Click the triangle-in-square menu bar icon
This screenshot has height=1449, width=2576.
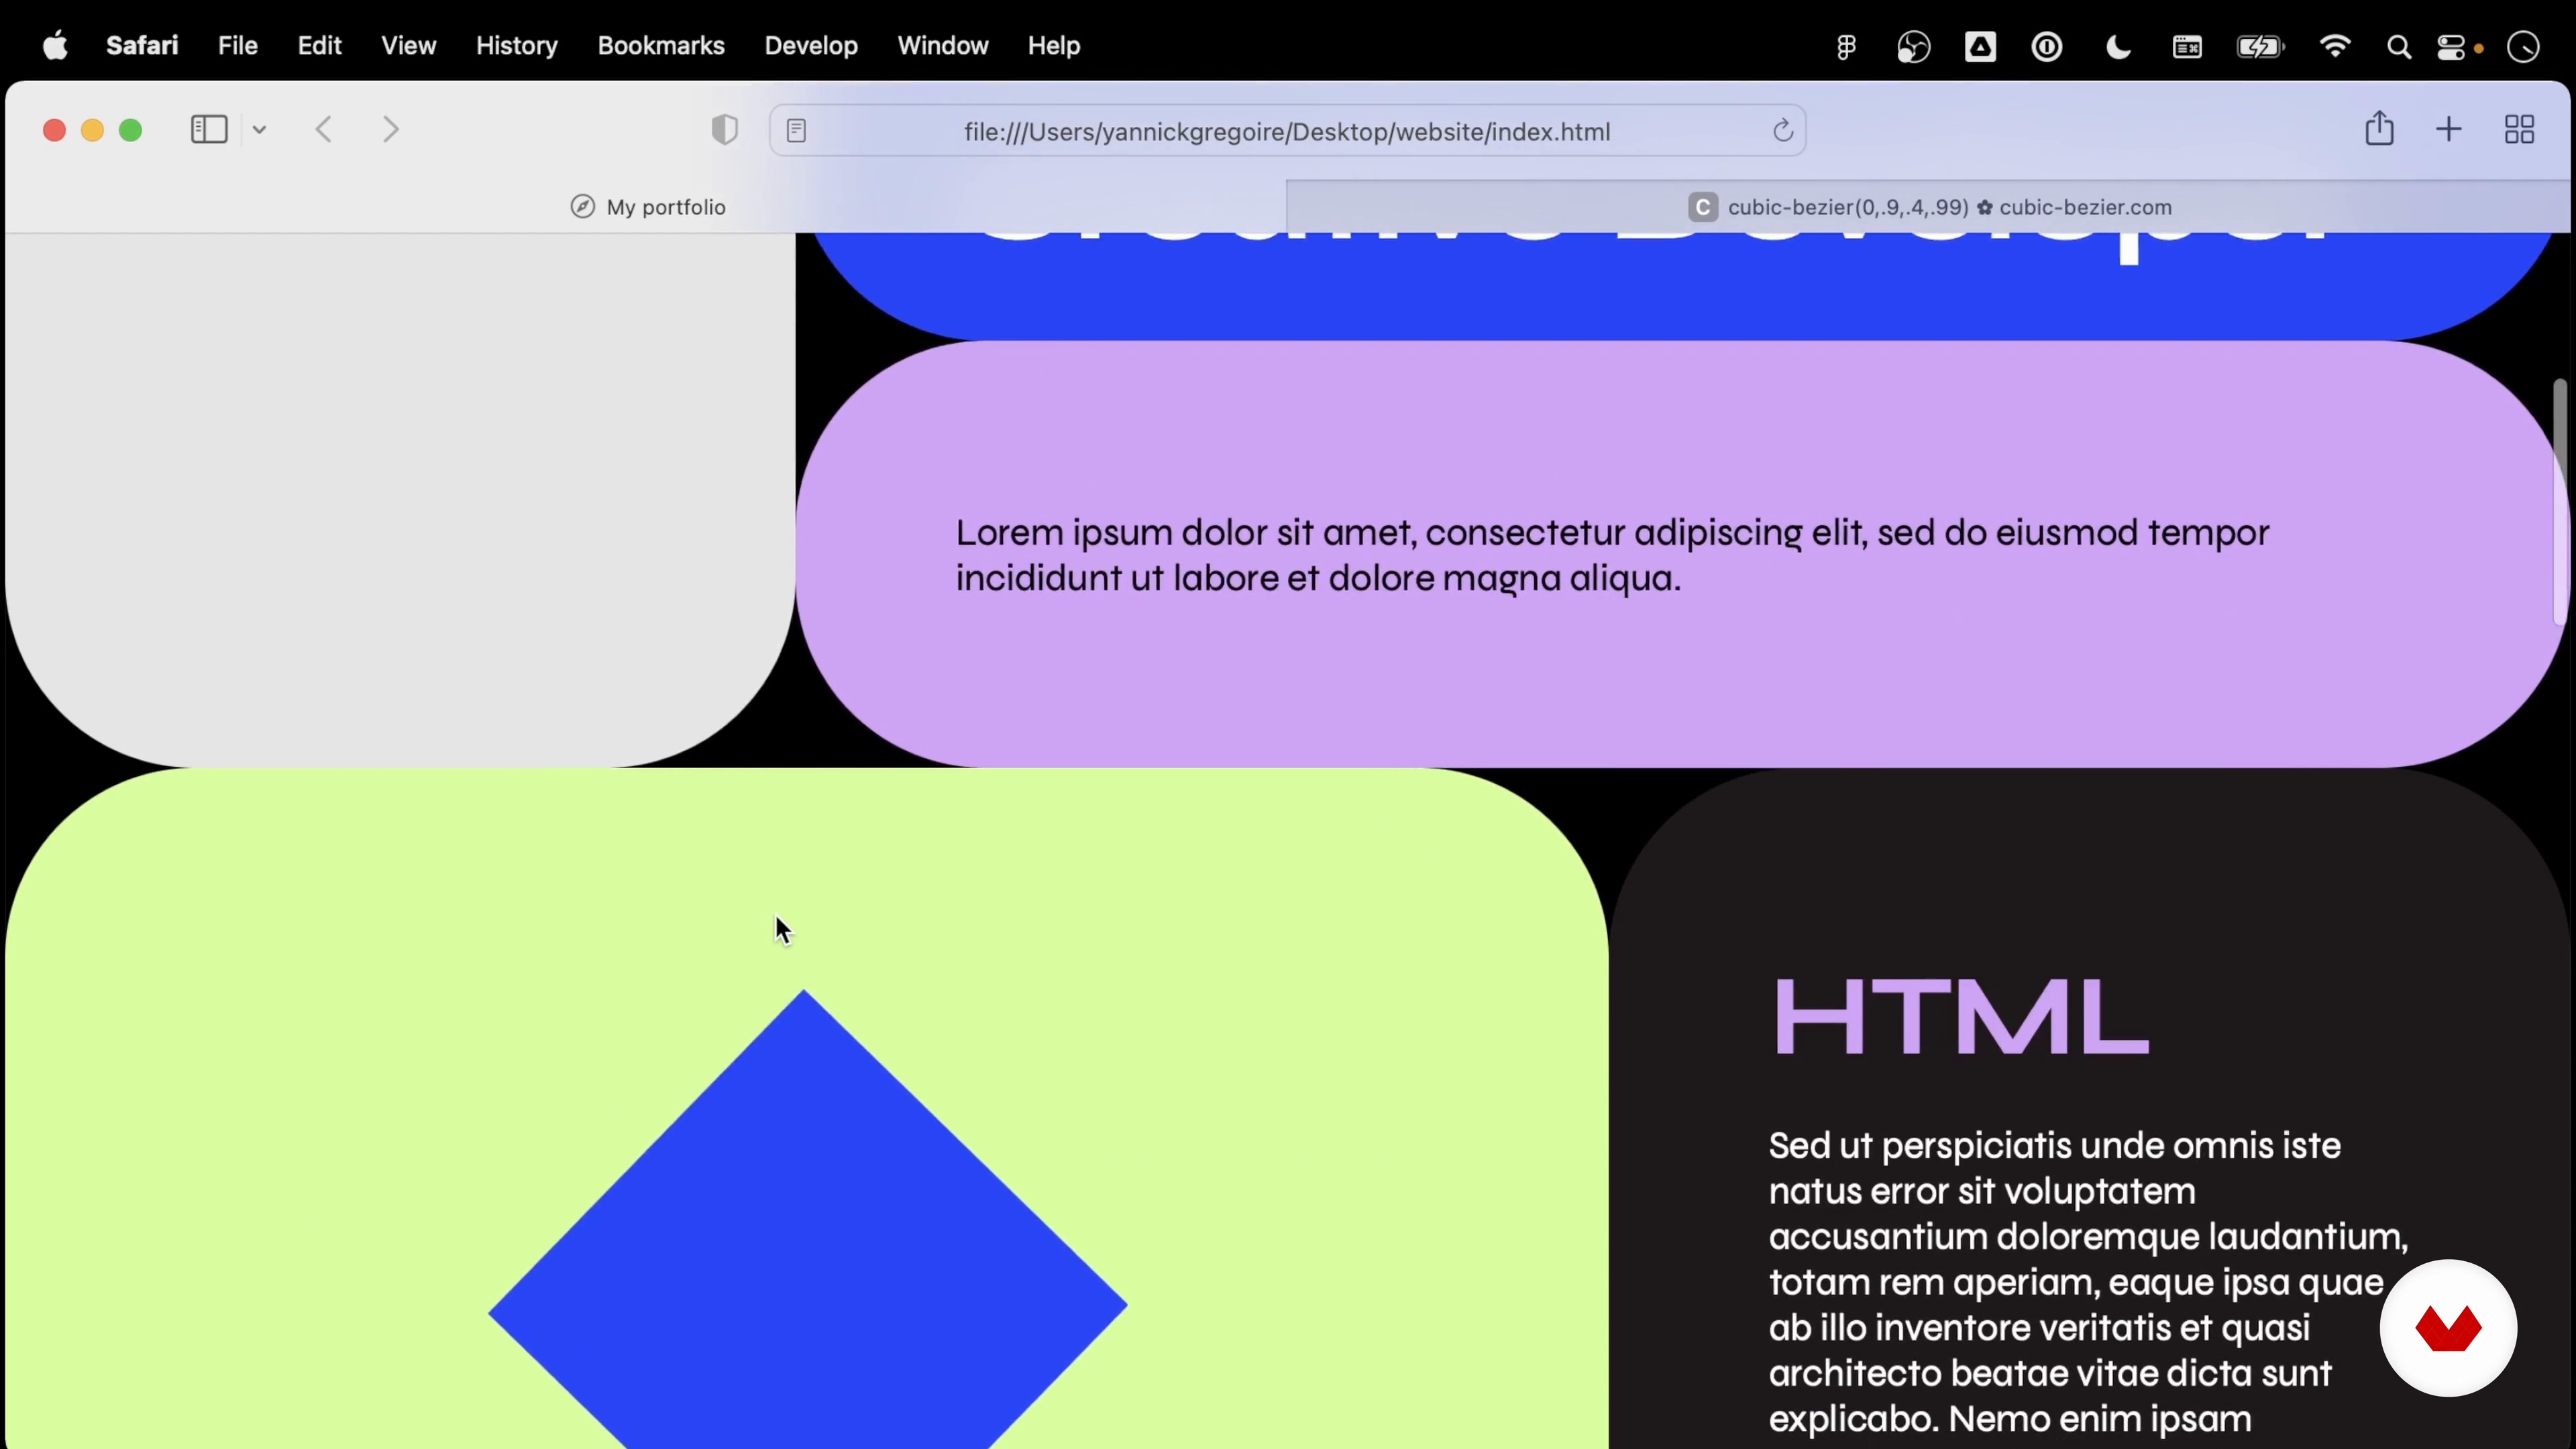(x=1980, y=47)
